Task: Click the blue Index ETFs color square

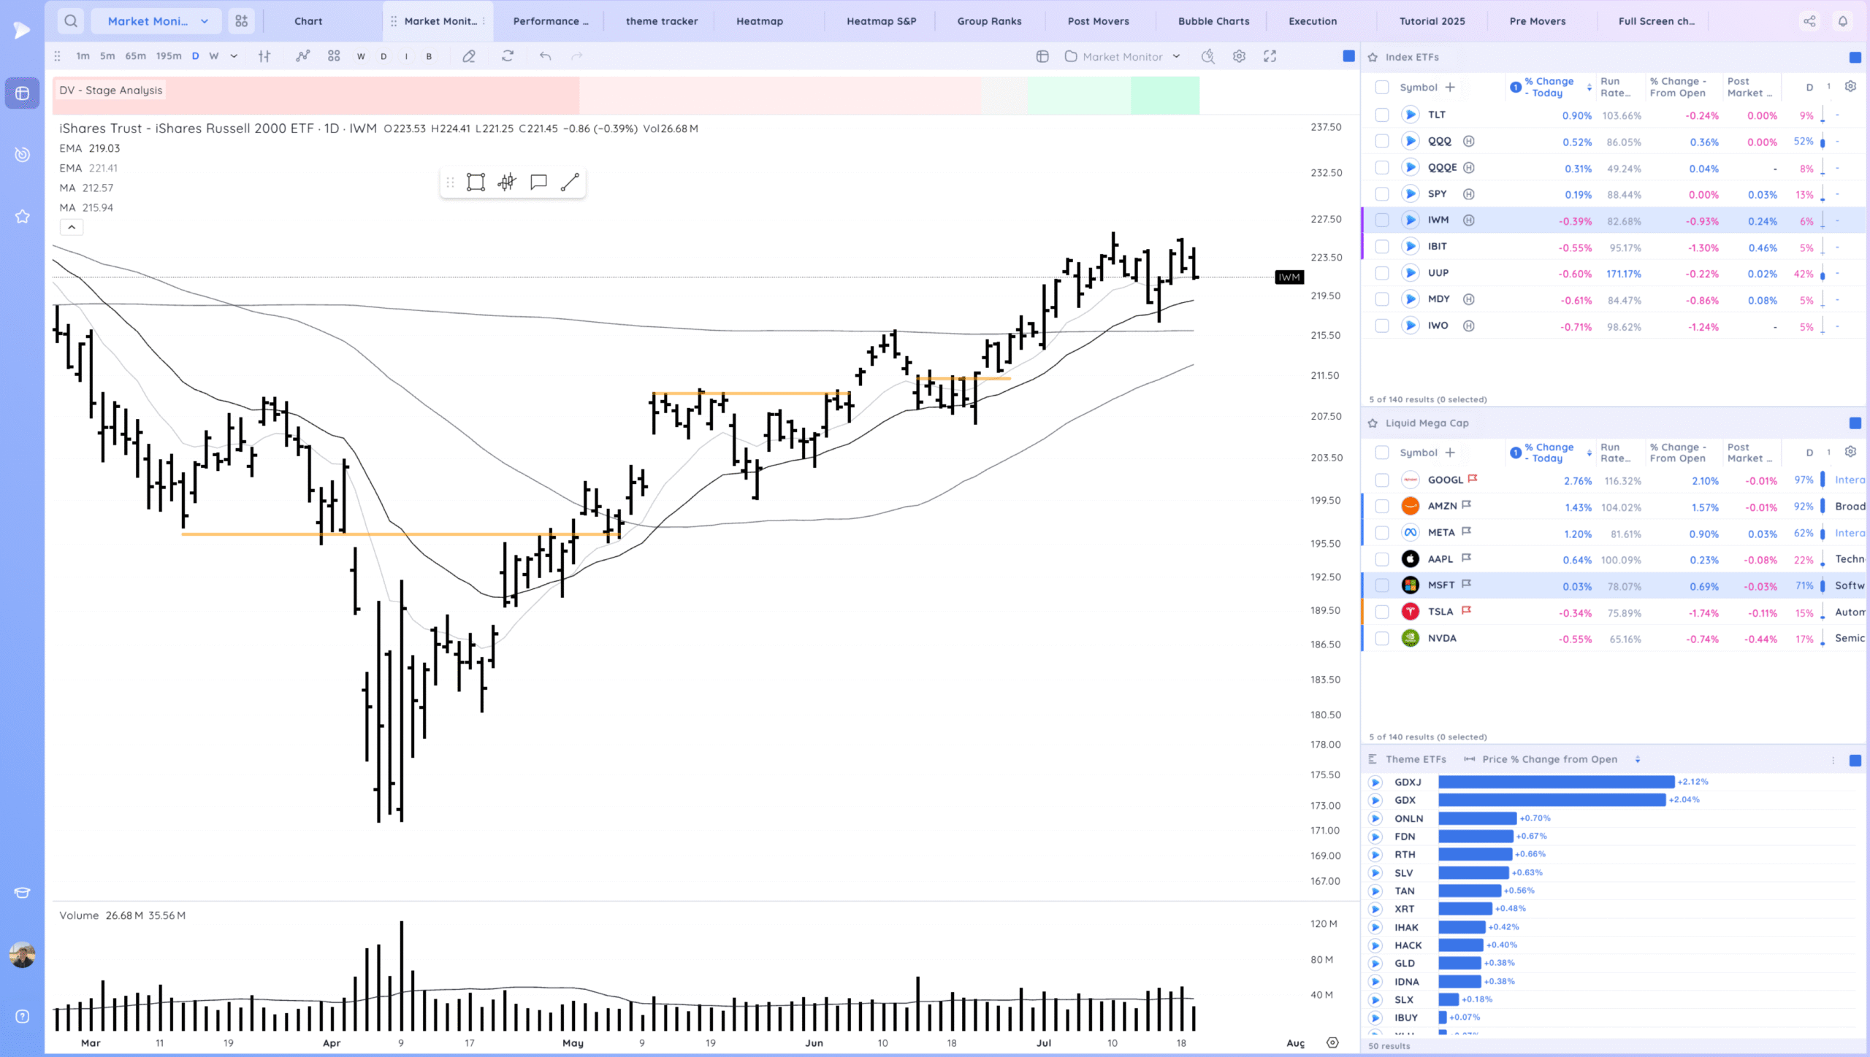Action: (1855, 57)
